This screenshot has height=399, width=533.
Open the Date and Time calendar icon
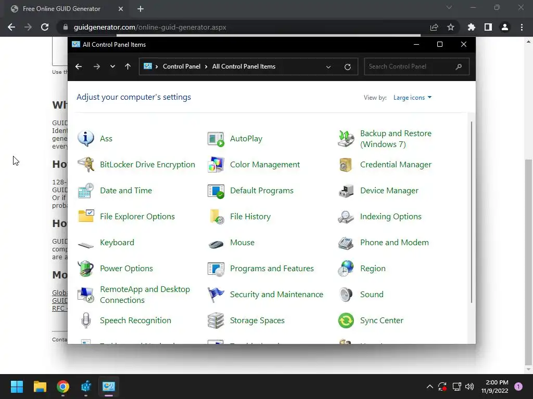tap(86, 191)
